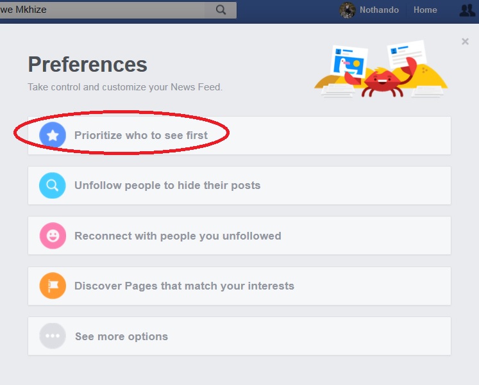Image resolution: width=479 pixels, height=385 pixels.
Task: Click the "Take control and customize" subtitle
Action: [125, 87]
